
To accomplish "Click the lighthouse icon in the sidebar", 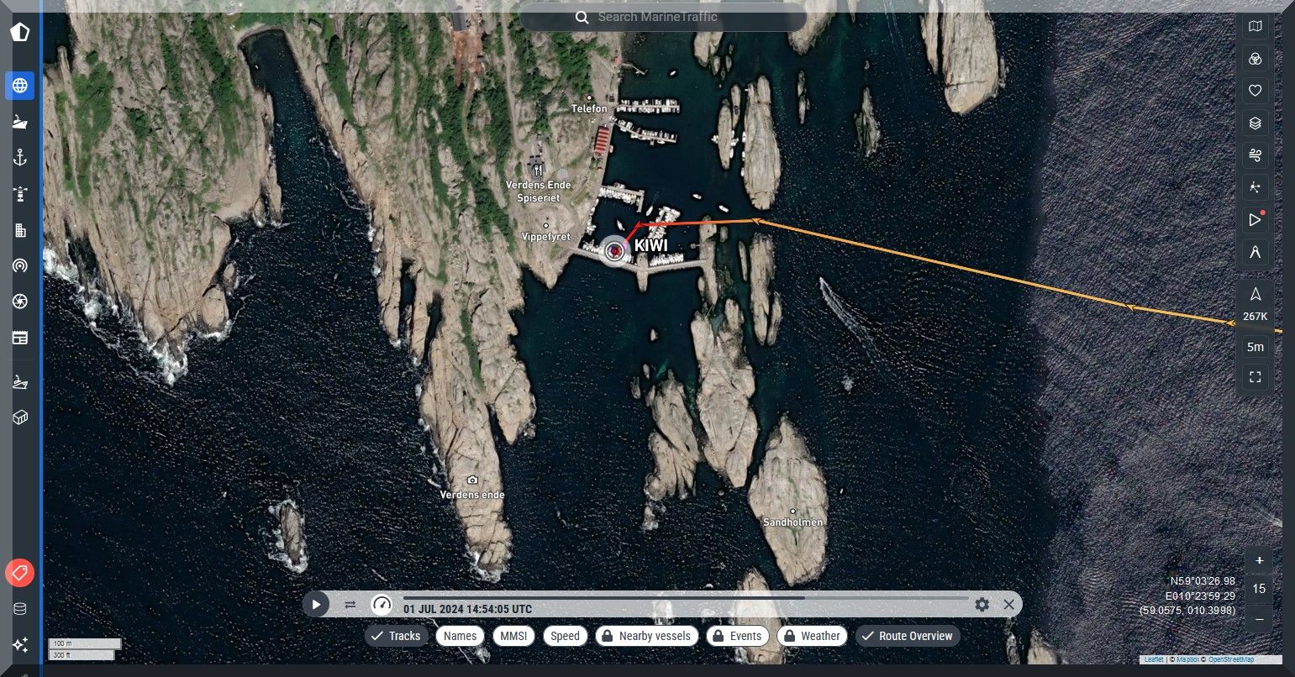I will click(20, 194).
